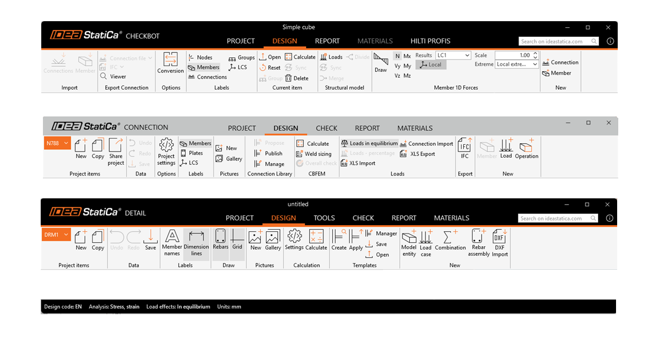This screenshot has width=669, height=351.
Task: Click Calculate in Checkbot Current item
Action: [300, 57]
